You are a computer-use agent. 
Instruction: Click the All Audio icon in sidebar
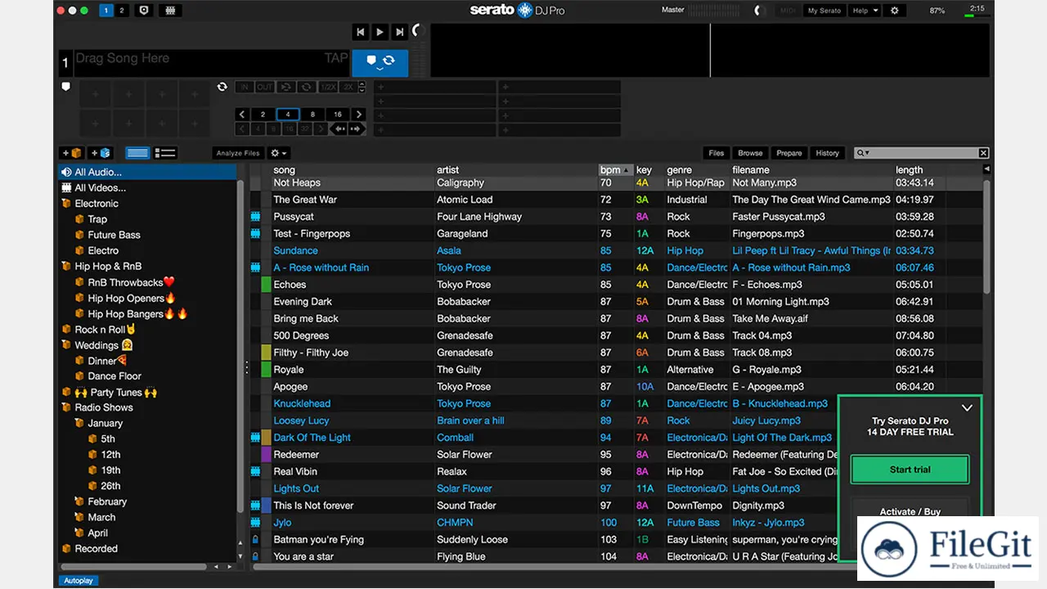tap(67, 172)
